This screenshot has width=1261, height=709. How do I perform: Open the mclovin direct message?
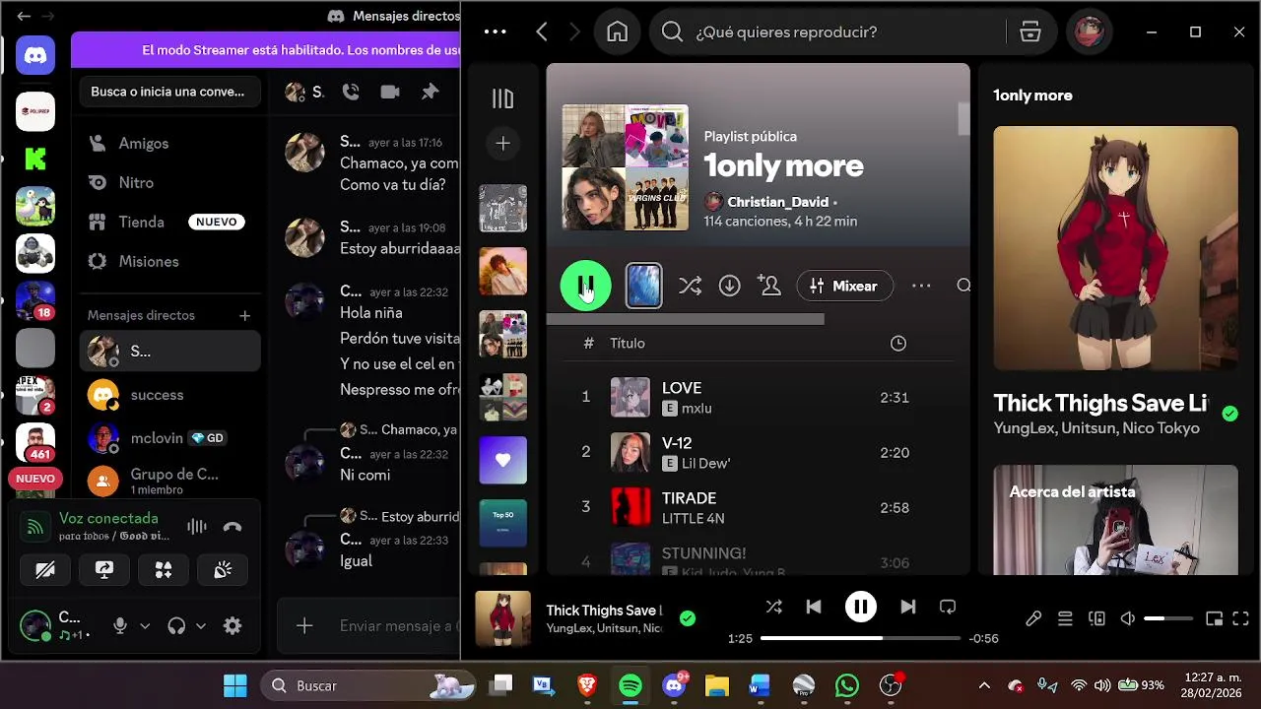[x=169, y=438]
